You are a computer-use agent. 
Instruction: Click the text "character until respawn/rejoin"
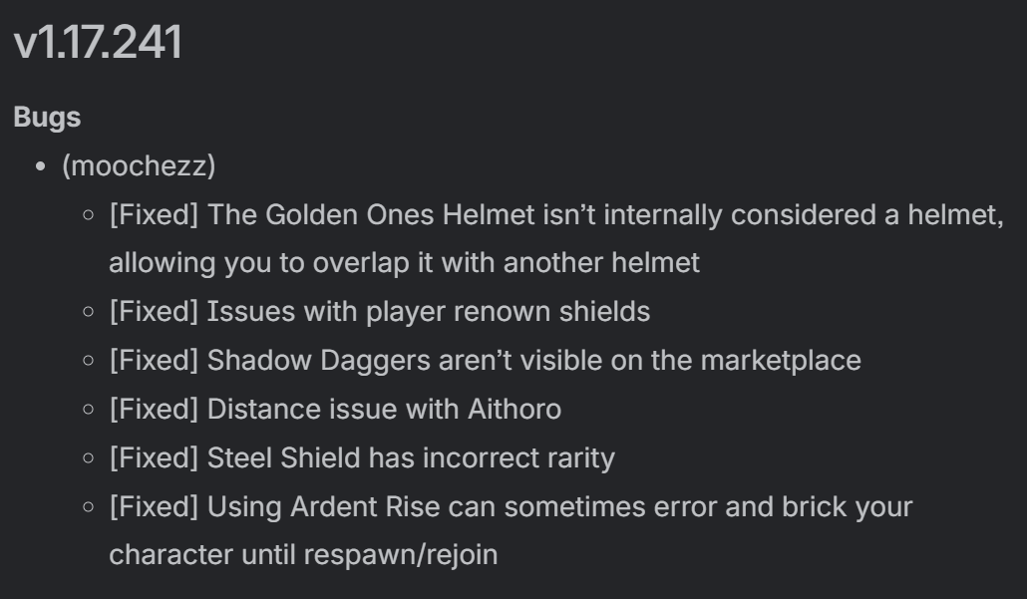coord(303,555)
